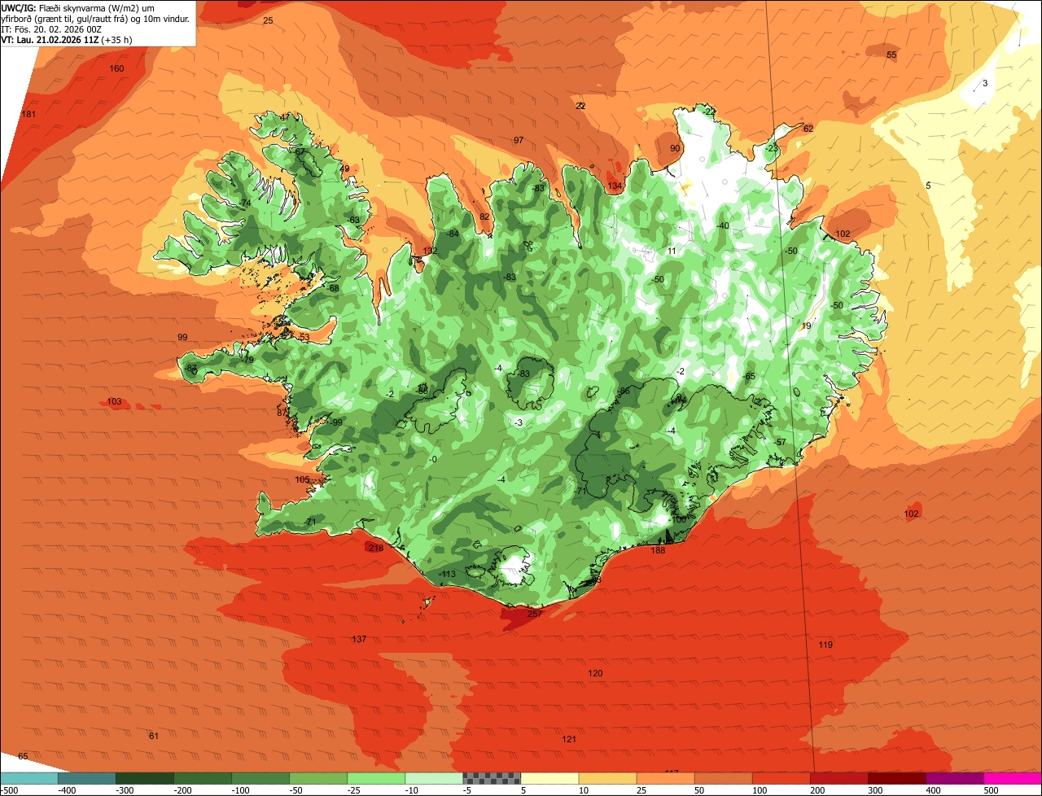Click the '103' value in the western sea
The image size is (1042, 796).
click(x=115, y=401)
